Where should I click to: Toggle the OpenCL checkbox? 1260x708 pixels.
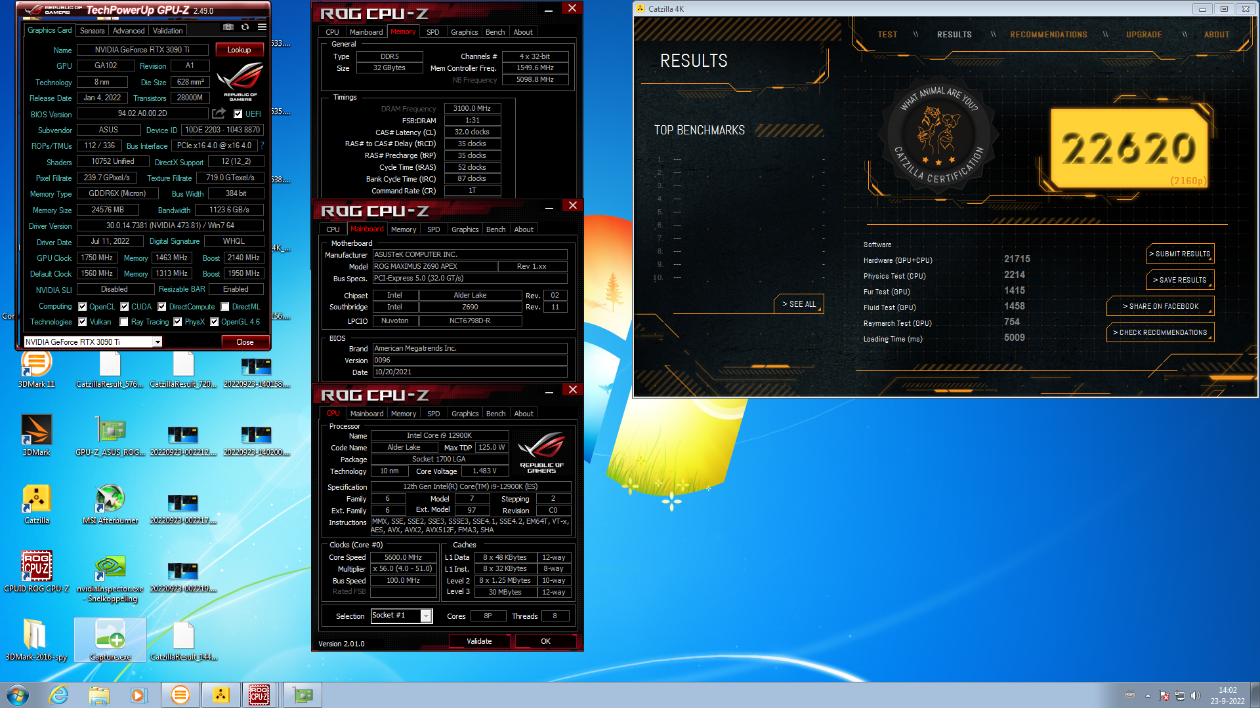pos(83,307)
